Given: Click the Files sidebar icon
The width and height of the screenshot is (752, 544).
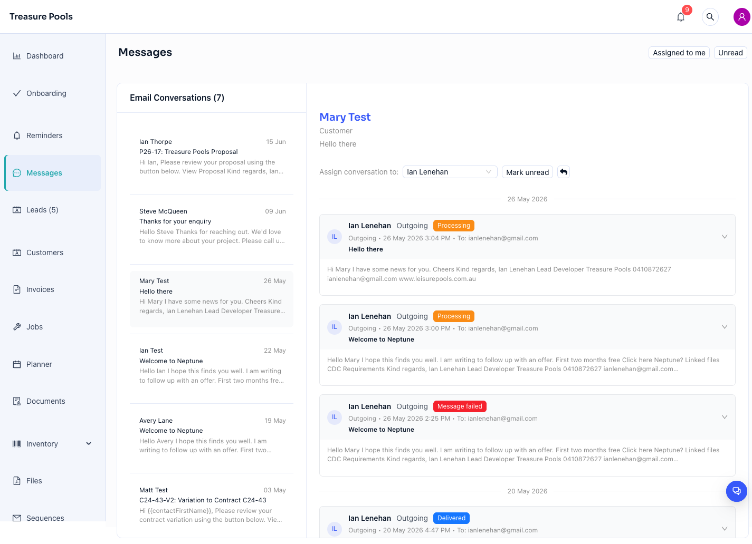Looking at the screenshot, I should pos(17,481).
